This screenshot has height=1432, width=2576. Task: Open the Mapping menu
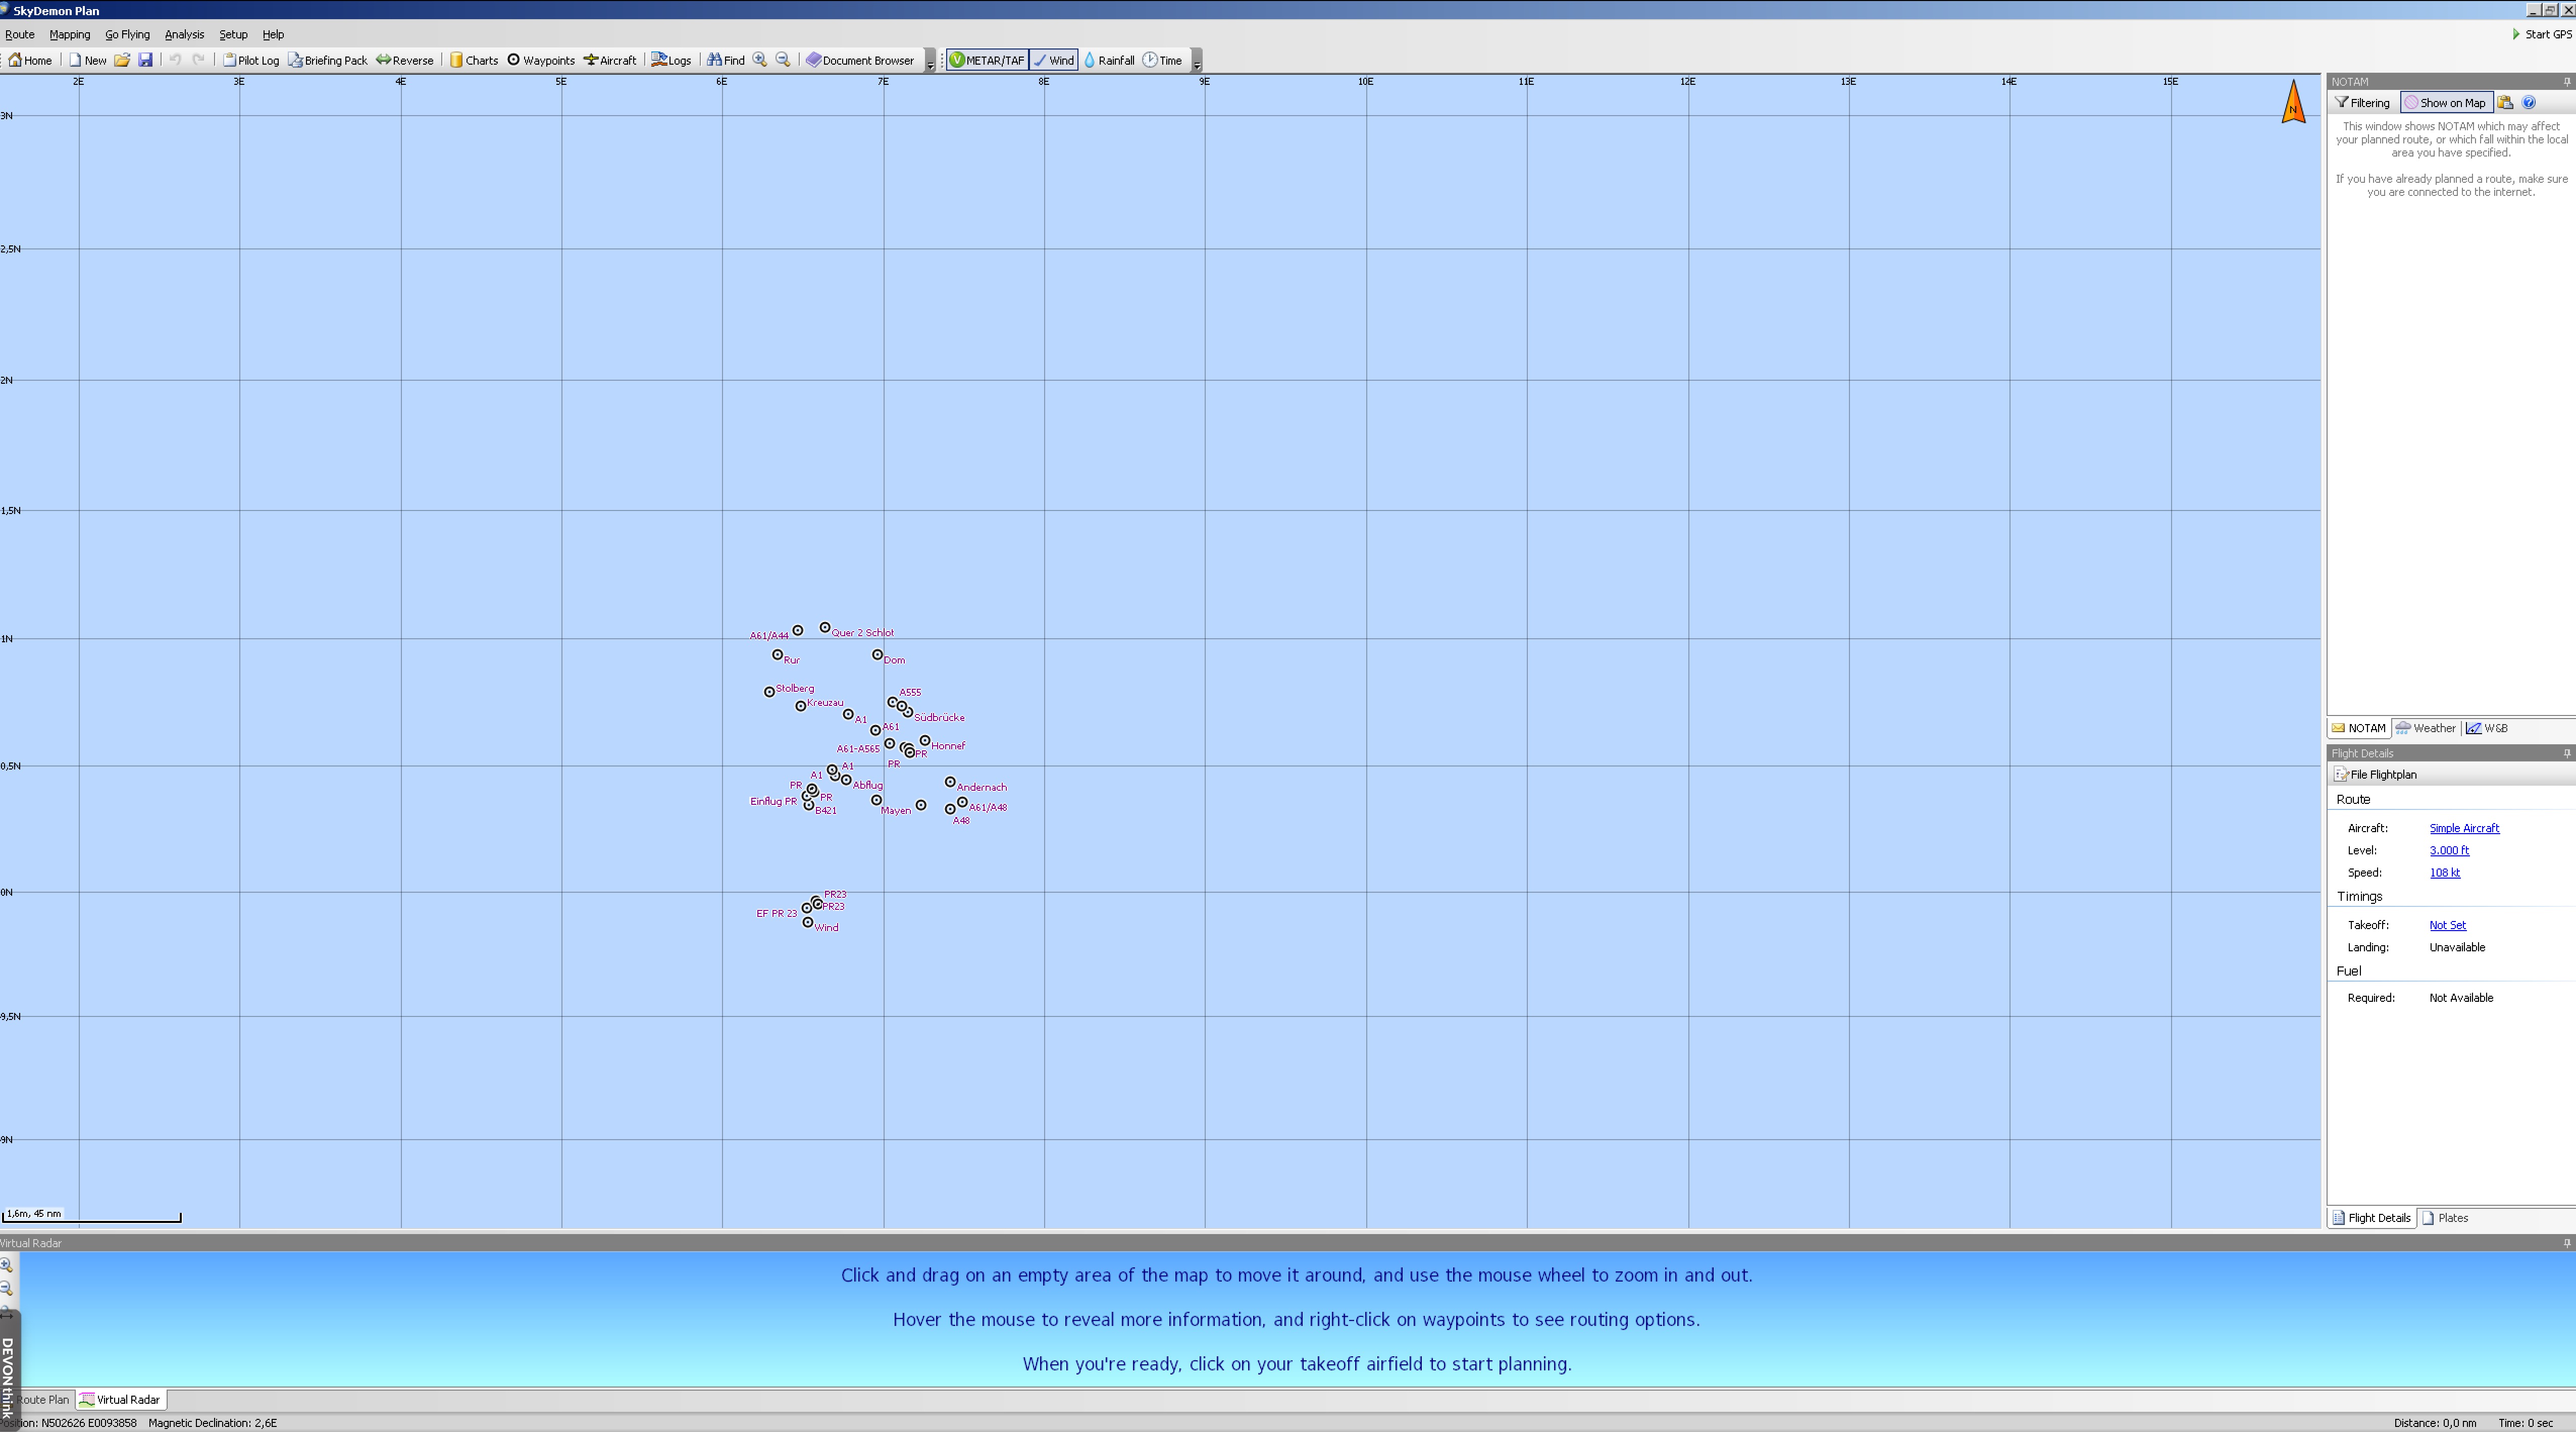[x=70, y=34]
